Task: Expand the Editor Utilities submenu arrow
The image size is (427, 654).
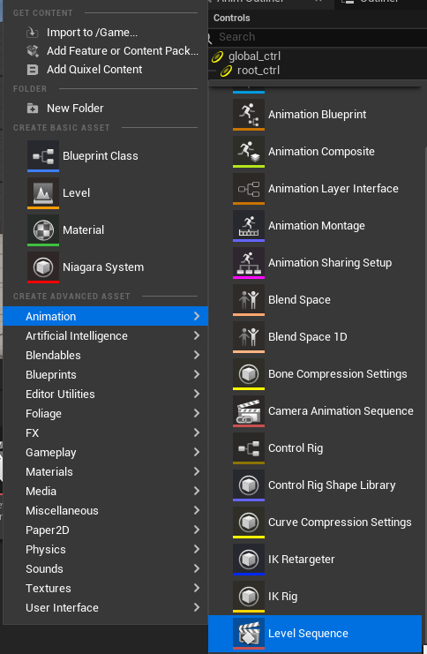Action: coord(197,395)
